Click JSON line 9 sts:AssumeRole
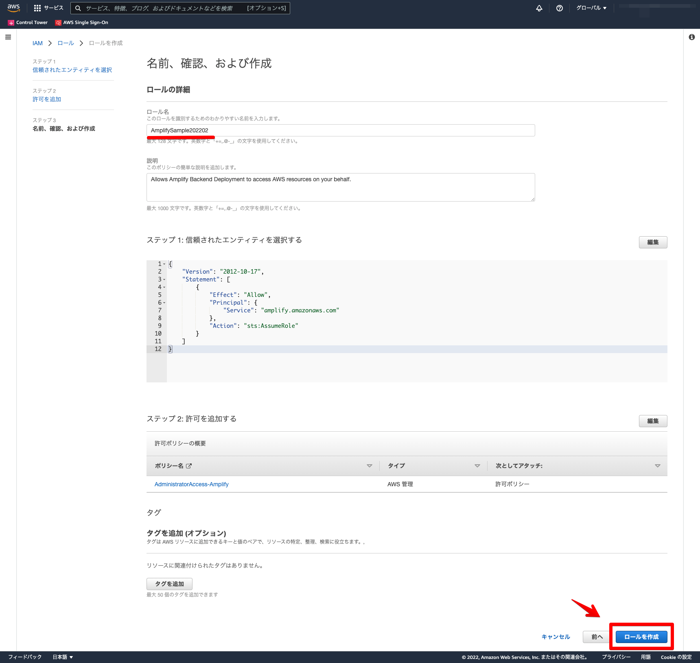This screenshot has width=700, height=663. (271, 326)
